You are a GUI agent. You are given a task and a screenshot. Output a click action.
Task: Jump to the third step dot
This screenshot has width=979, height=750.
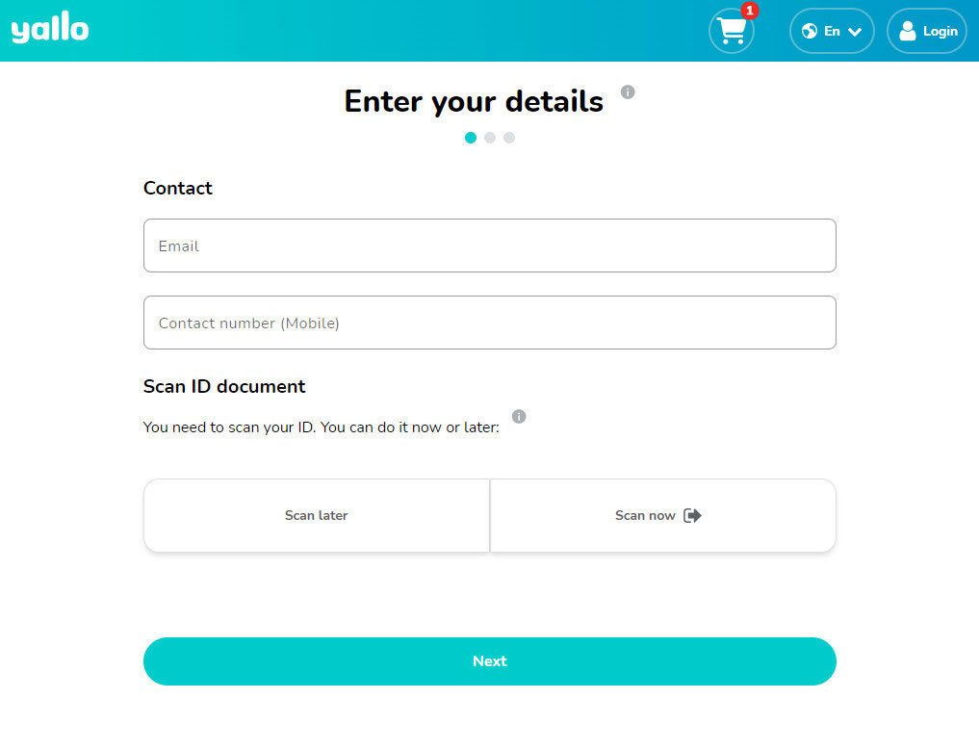coord(509,138)
